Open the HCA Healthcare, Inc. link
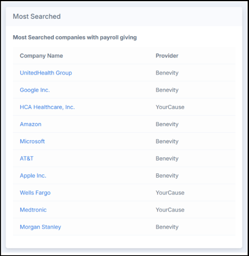The image size is (249, 256). [47, 107]
